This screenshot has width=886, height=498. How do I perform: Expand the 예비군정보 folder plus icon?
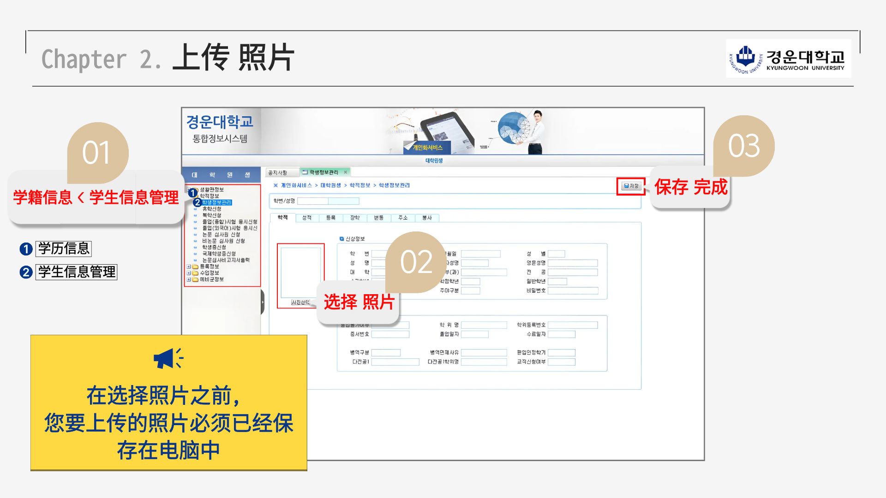189,279
